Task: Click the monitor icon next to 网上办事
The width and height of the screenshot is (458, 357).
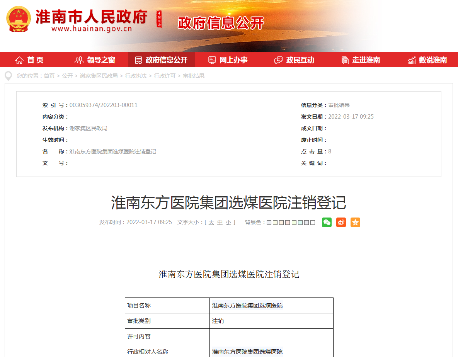Action: tap(211, 60)
